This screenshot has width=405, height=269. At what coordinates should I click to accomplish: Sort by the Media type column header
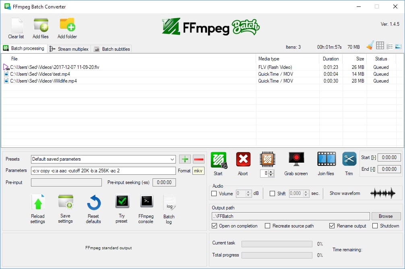(287, 59)
